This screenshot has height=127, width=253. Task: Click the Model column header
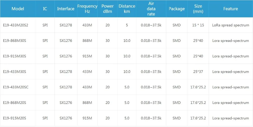(x=18, y=9)
